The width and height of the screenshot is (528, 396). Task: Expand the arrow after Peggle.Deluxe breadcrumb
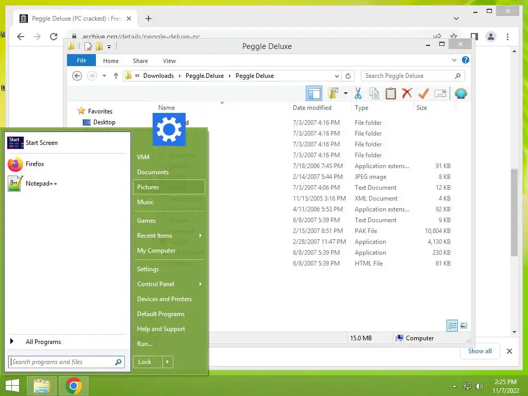click(x=229, y=76)
